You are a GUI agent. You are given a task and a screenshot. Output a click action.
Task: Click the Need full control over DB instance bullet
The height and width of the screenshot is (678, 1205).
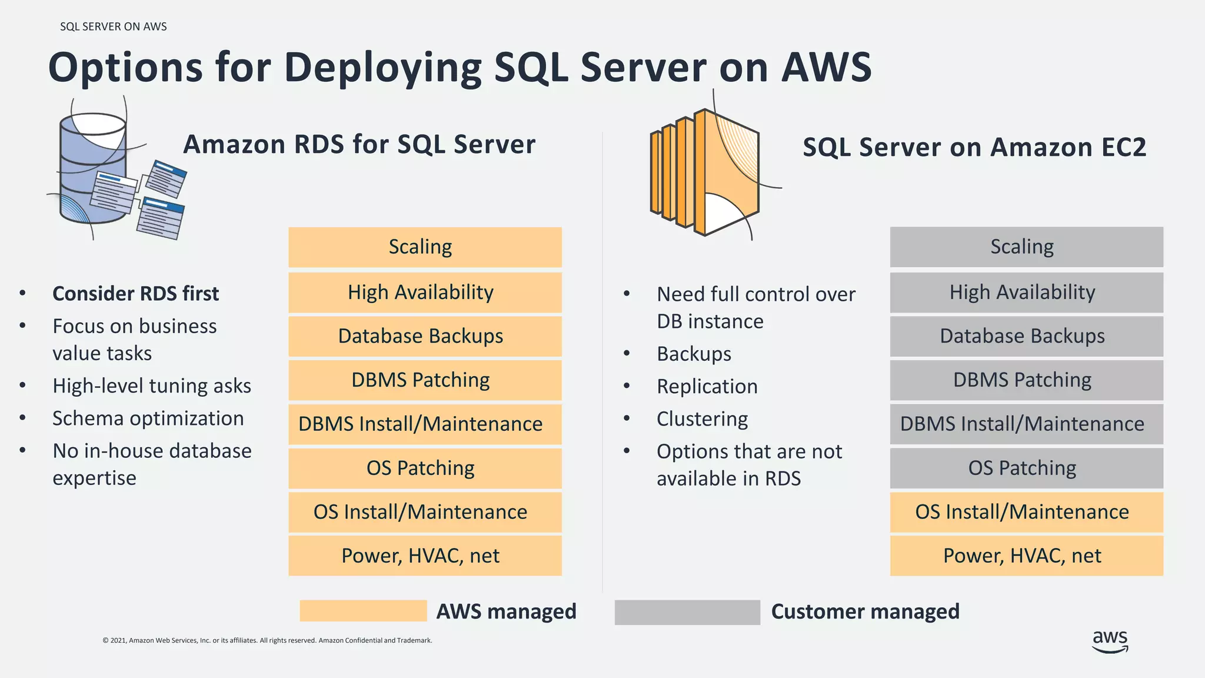[x=756, y=308]
